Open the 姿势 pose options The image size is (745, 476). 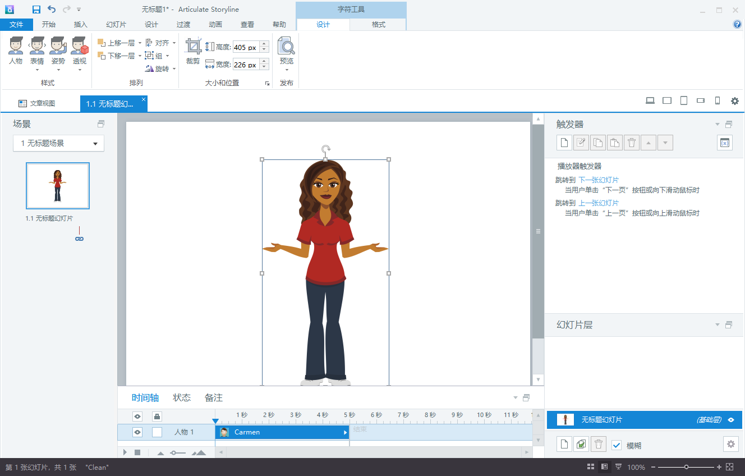point(58,54)
